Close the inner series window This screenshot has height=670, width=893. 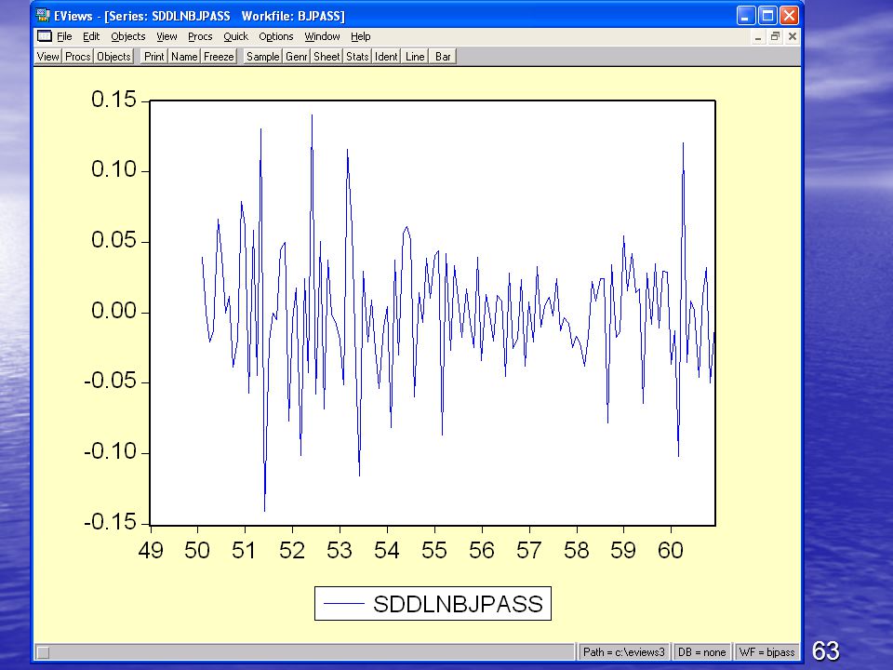[x=793, y=37]
